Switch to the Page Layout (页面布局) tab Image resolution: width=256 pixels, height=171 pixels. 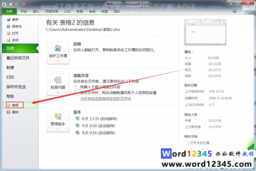point(52,12)
